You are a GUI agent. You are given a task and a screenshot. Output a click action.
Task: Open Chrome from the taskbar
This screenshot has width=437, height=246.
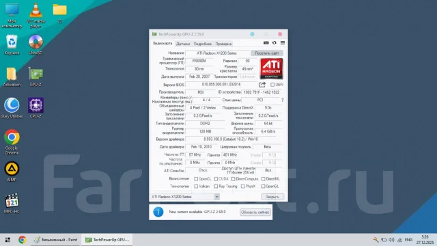[23, 240]
